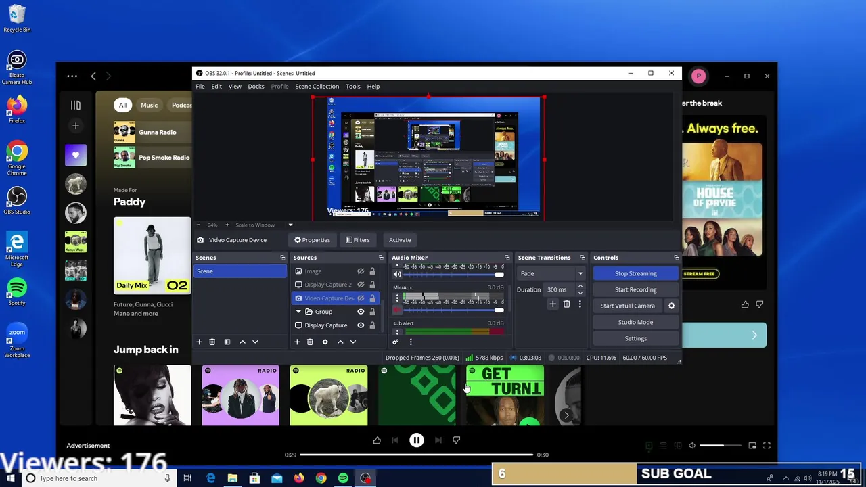Open Audio Mixer three-dot menu at bottom
Viewport: 866px width, 487px height.
coord(411,342)
